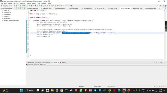The image size is (167, 93).
Task: Minimize the Package Explorer panel
Action: pos(22,8)
